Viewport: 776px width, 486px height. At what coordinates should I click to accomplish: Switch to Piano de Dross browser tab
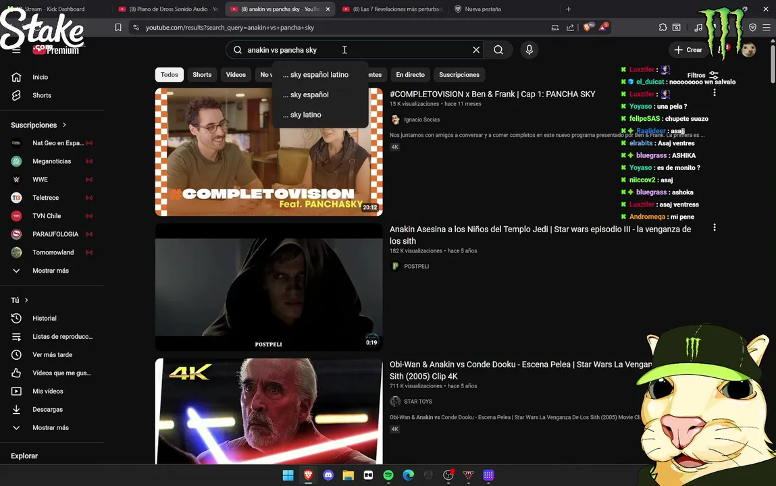168,9
